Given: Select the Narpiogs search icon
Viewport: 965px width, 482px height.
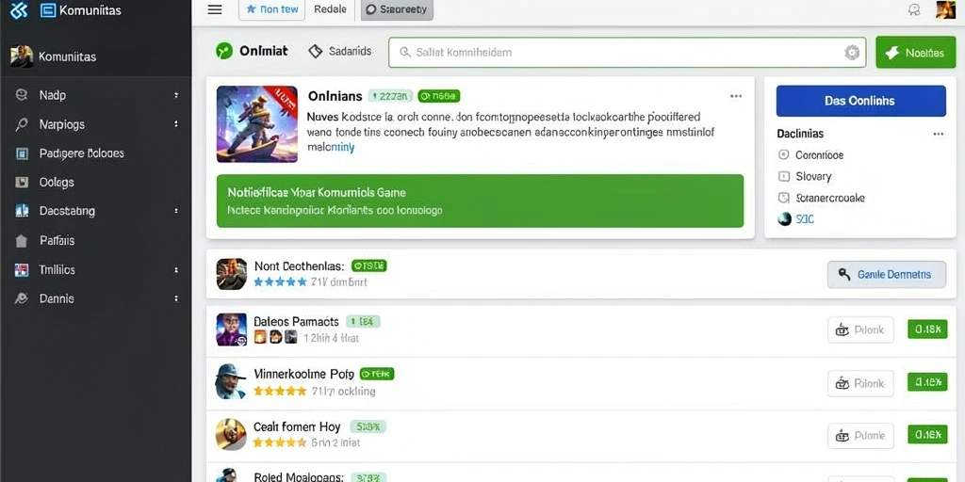Looking at the screenshot, I should coord(22,124).
